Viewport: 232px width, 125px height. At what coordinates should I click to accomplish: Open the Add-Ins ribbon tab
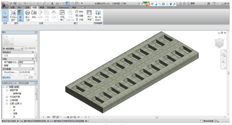51,7
